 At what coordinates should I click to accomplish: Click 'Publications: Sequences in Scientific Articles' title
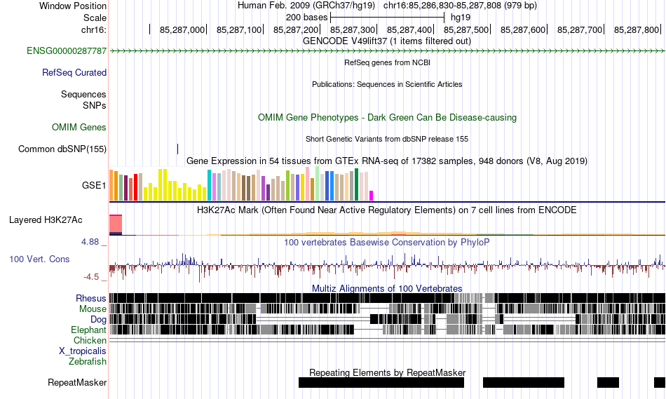tap(387, 84)
